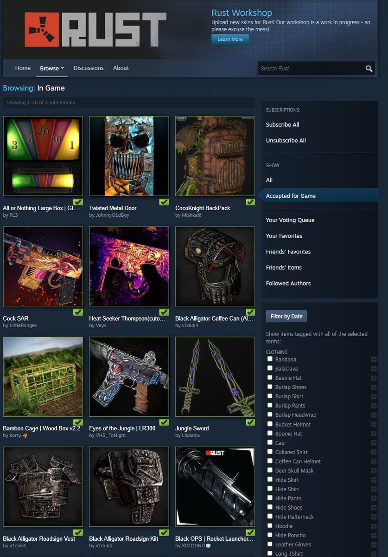Show All workshop items

coord(269,180)
